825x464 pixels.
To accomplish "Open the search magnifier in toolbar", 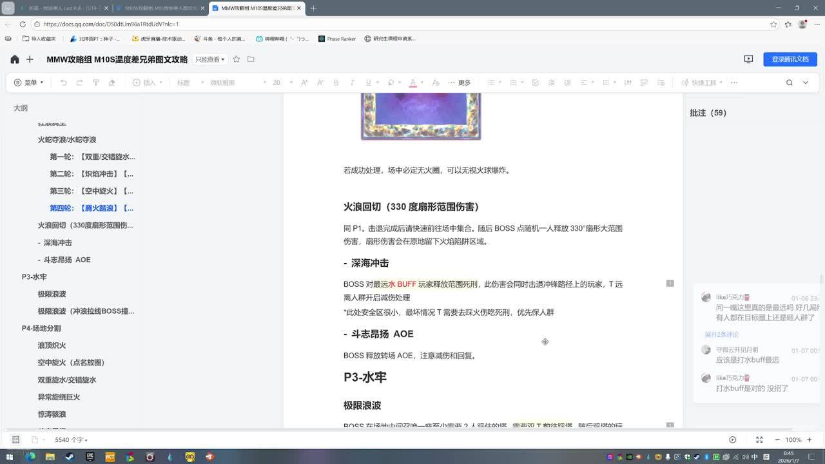I will pyautogui.click(x=789, y=82).
